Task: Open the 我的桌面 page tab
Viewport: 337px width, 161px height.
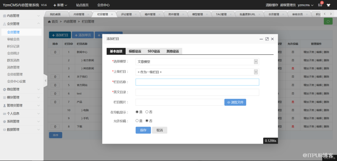Action: pyautogui.click(x=55, y=14)
